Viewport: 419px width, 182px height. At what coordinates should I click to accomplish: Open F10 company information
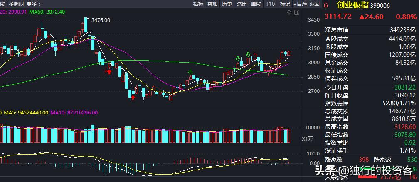point(270,4)
